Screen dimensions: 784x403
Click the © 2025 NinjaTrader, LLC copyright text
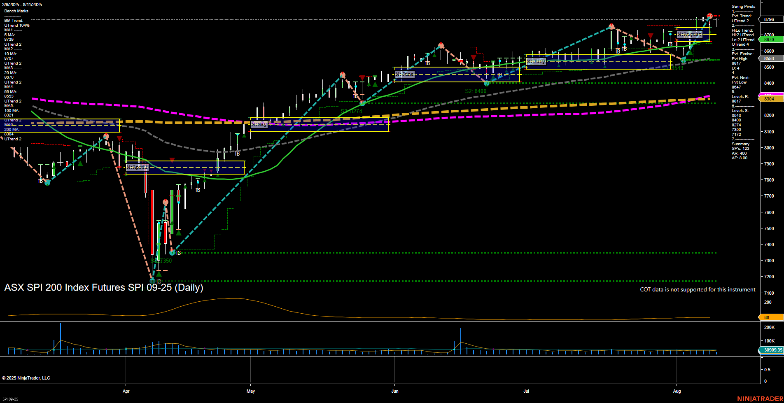27,377
